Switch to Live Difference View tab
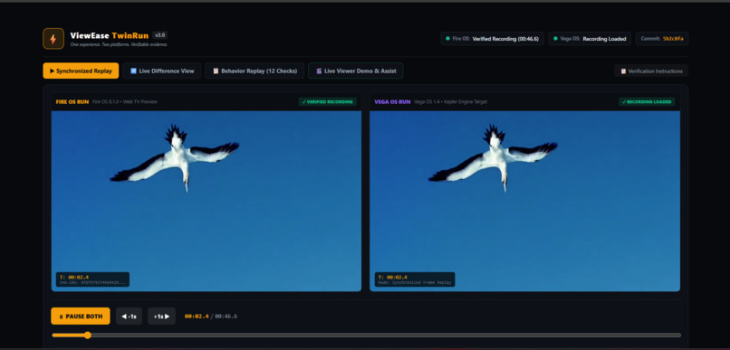Image resolution: width=730 pixels, height=350 pixels. click(162, 71)
